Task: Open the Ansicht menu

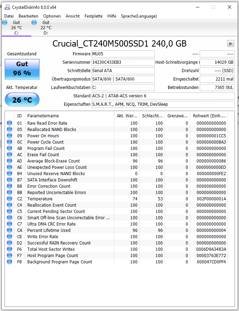Action: pos(73,16)
